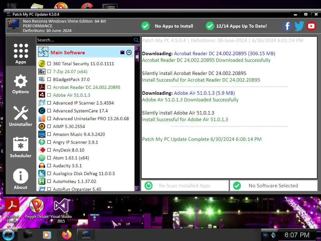
Task: Click the Main Software puzzle icon
Action: pyautogui.click(x=43, y=52)
